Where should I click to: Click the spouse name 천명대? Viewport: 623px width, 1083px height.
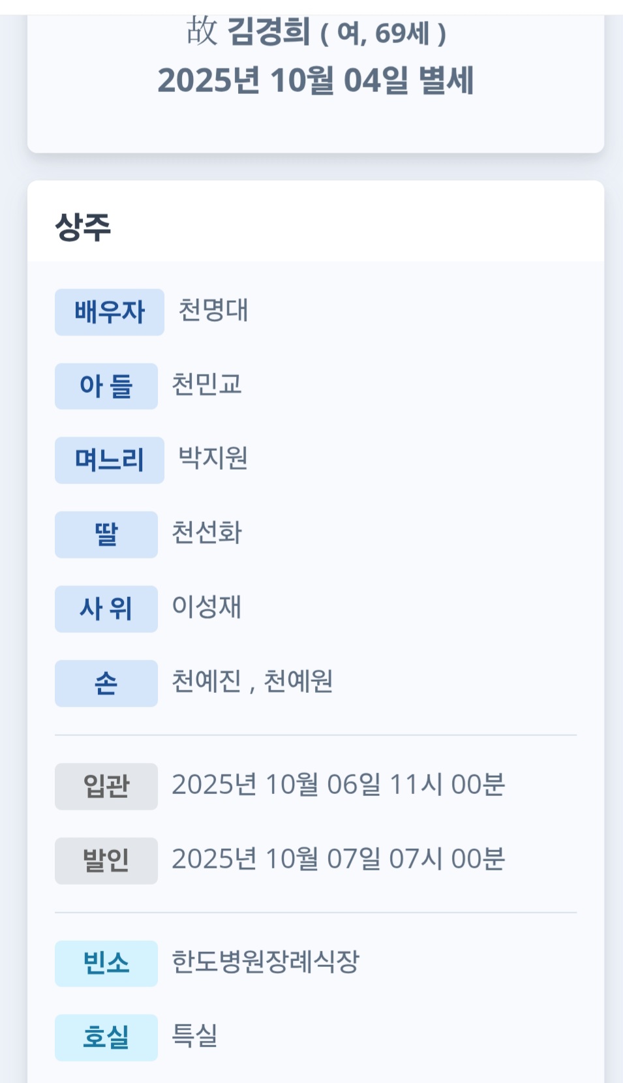[213, 310]
